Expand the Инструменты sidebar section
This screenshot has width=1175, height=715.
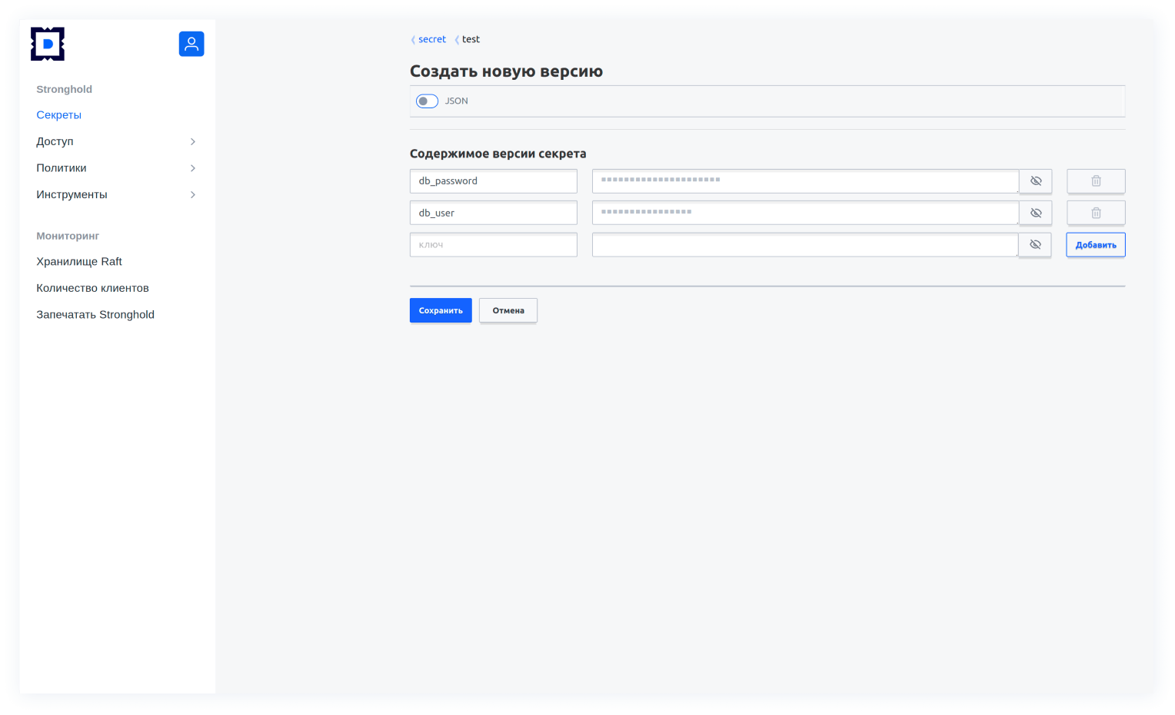(x=192, y=195)
